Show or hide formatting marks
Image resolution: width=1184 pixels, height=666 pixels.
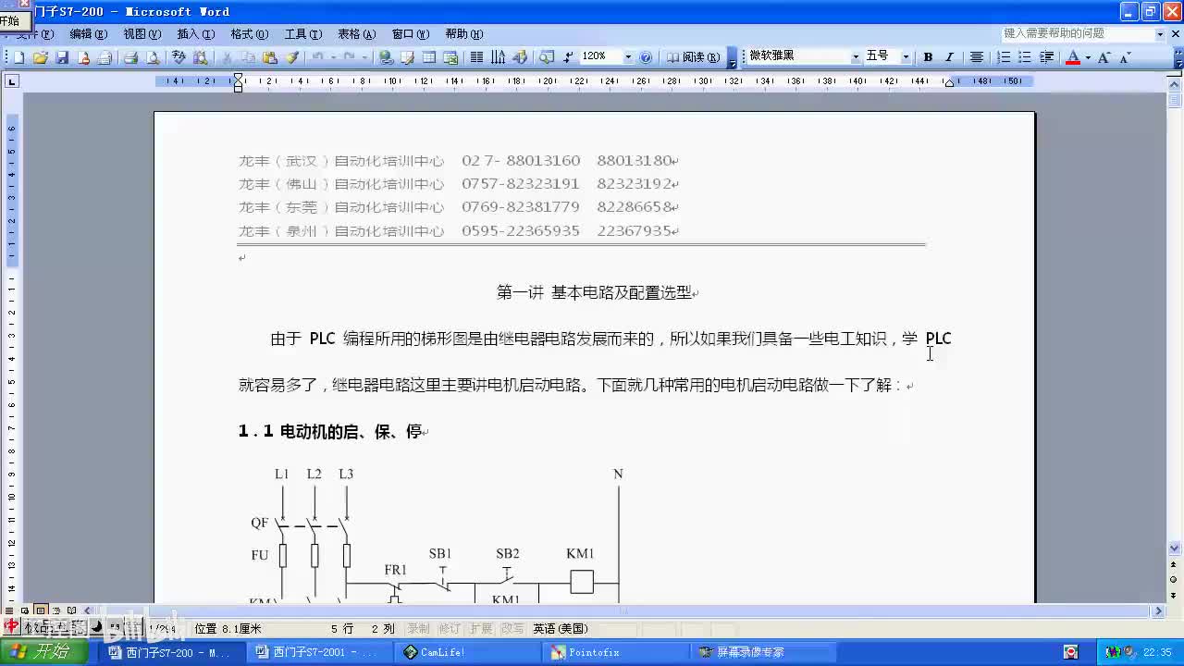point(568,57)
